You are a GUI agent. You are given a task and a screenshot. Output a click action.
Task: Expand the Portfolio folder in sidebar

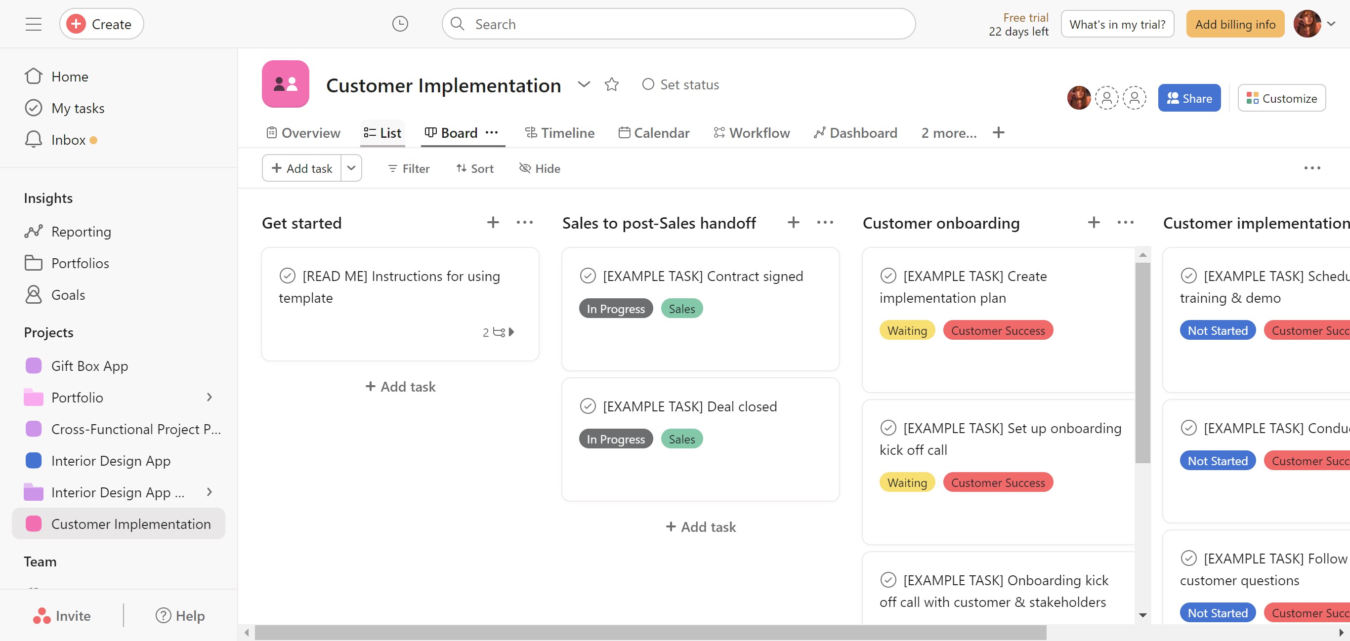[209, 398]
